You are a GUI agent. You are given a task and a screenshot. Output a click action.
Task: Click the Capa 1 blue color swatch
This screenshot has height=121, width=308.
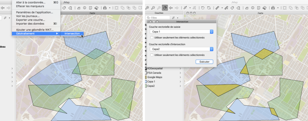point(146,81)
